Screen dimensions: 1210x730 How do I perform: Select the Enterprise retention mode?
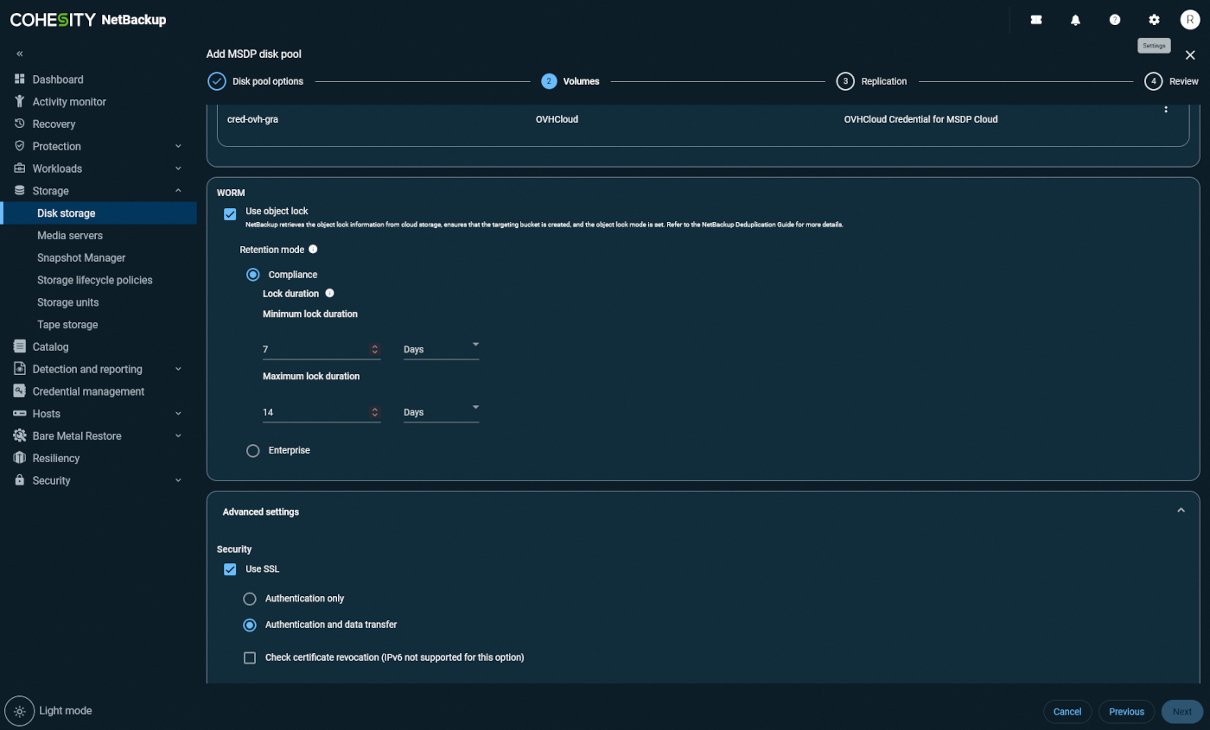pyautogui.click(x=253, y=450)
